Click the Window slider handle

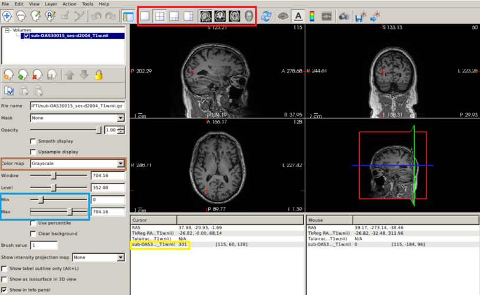54,176
